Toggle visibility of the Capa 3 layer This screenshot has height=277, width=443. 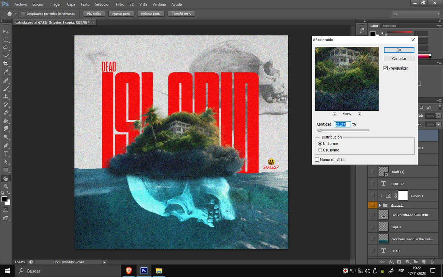(373, 227)
